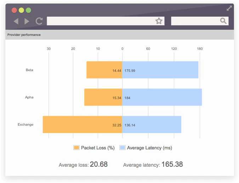Screen dimensions: 239x183
Task: Toggle the Average Latency (ms) legend item
Action: [146, 148]
